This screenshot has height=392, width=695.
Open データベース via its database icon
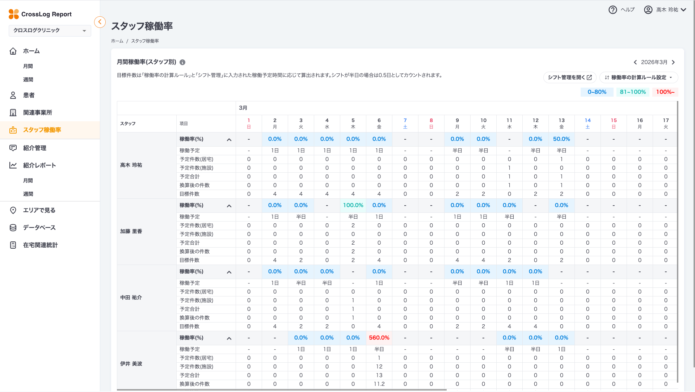pyautogui.click(x=13, y=227)
